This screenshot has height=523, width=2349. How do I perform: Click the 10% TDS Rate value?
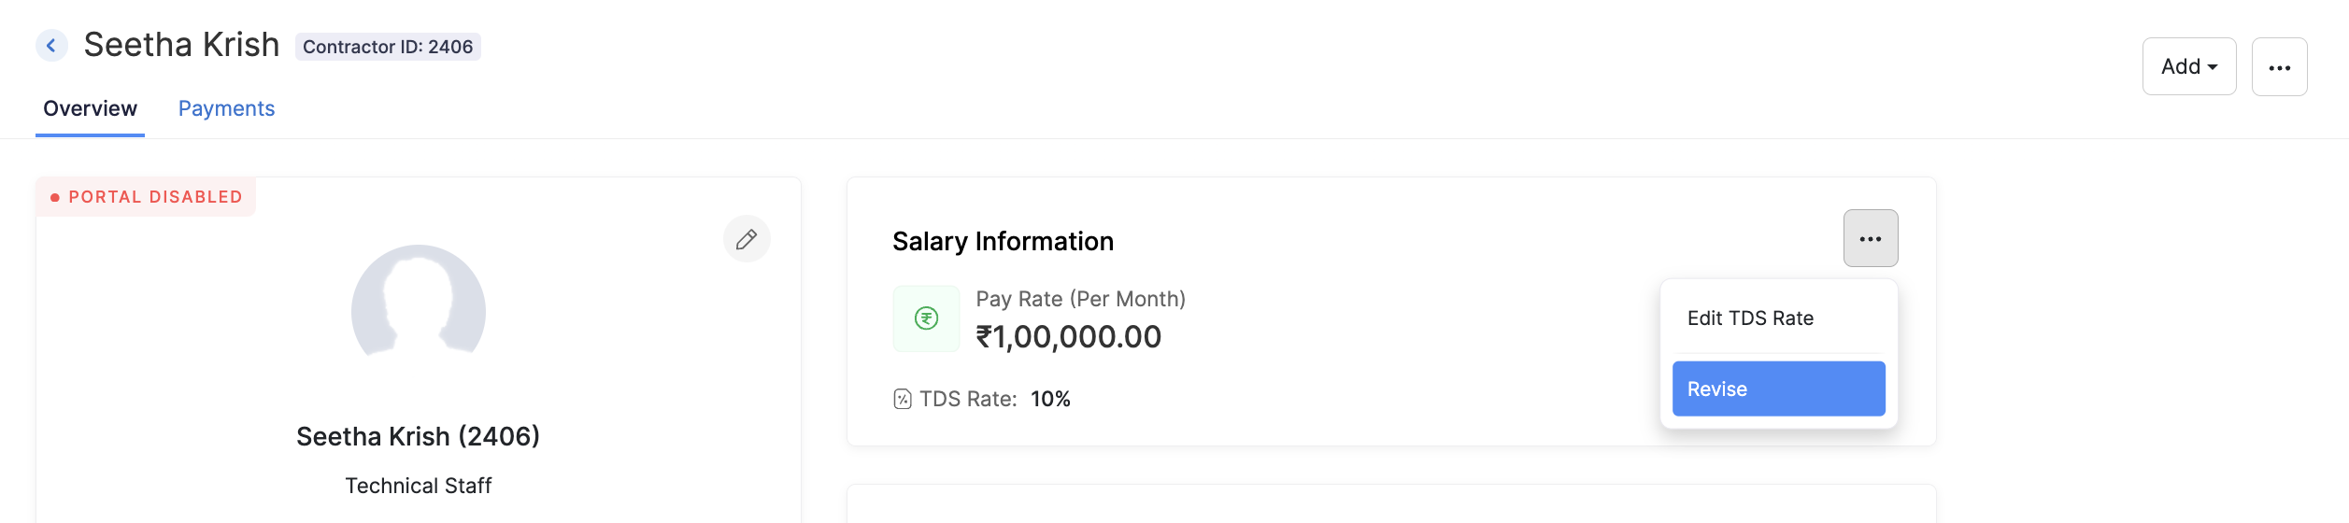tap(1050, 400)
